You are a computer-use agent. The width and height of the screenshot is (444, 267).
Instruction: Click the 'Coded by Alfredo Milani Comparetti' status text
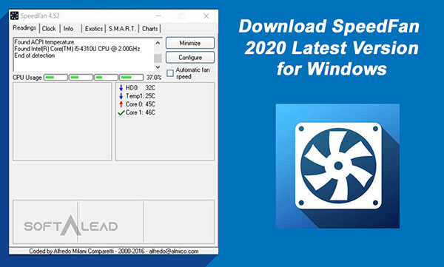pos(114,251)
